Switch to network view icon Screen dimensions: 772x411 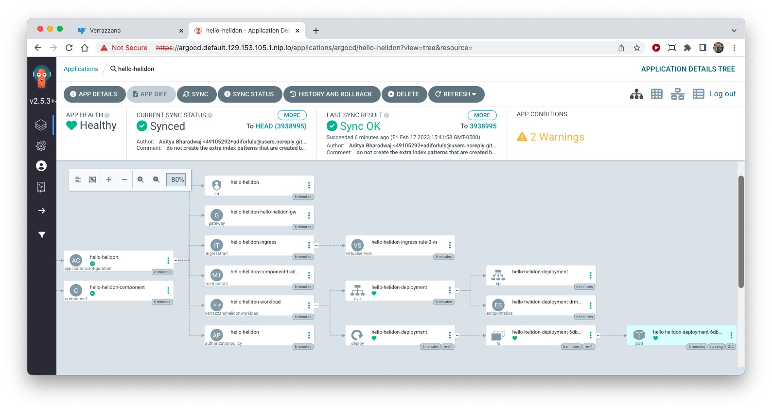point(677,94)
